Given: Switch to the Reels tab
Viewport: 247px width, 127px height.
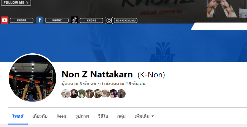Looking at the screenshot, I should (61, 116).
